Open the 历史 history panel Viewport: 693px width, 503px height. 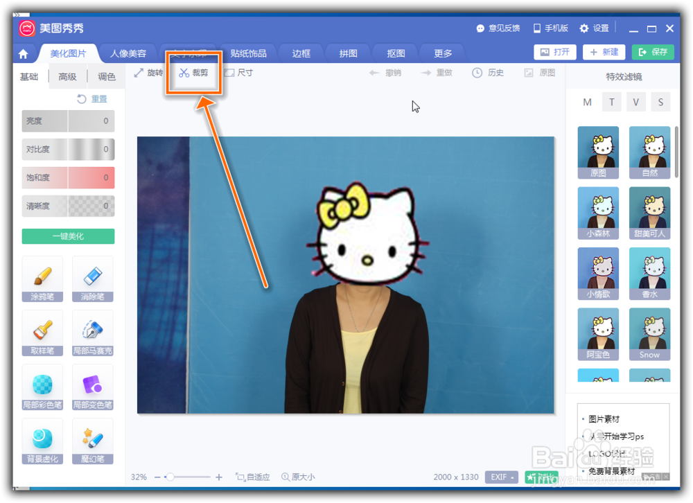pos(488,73)
